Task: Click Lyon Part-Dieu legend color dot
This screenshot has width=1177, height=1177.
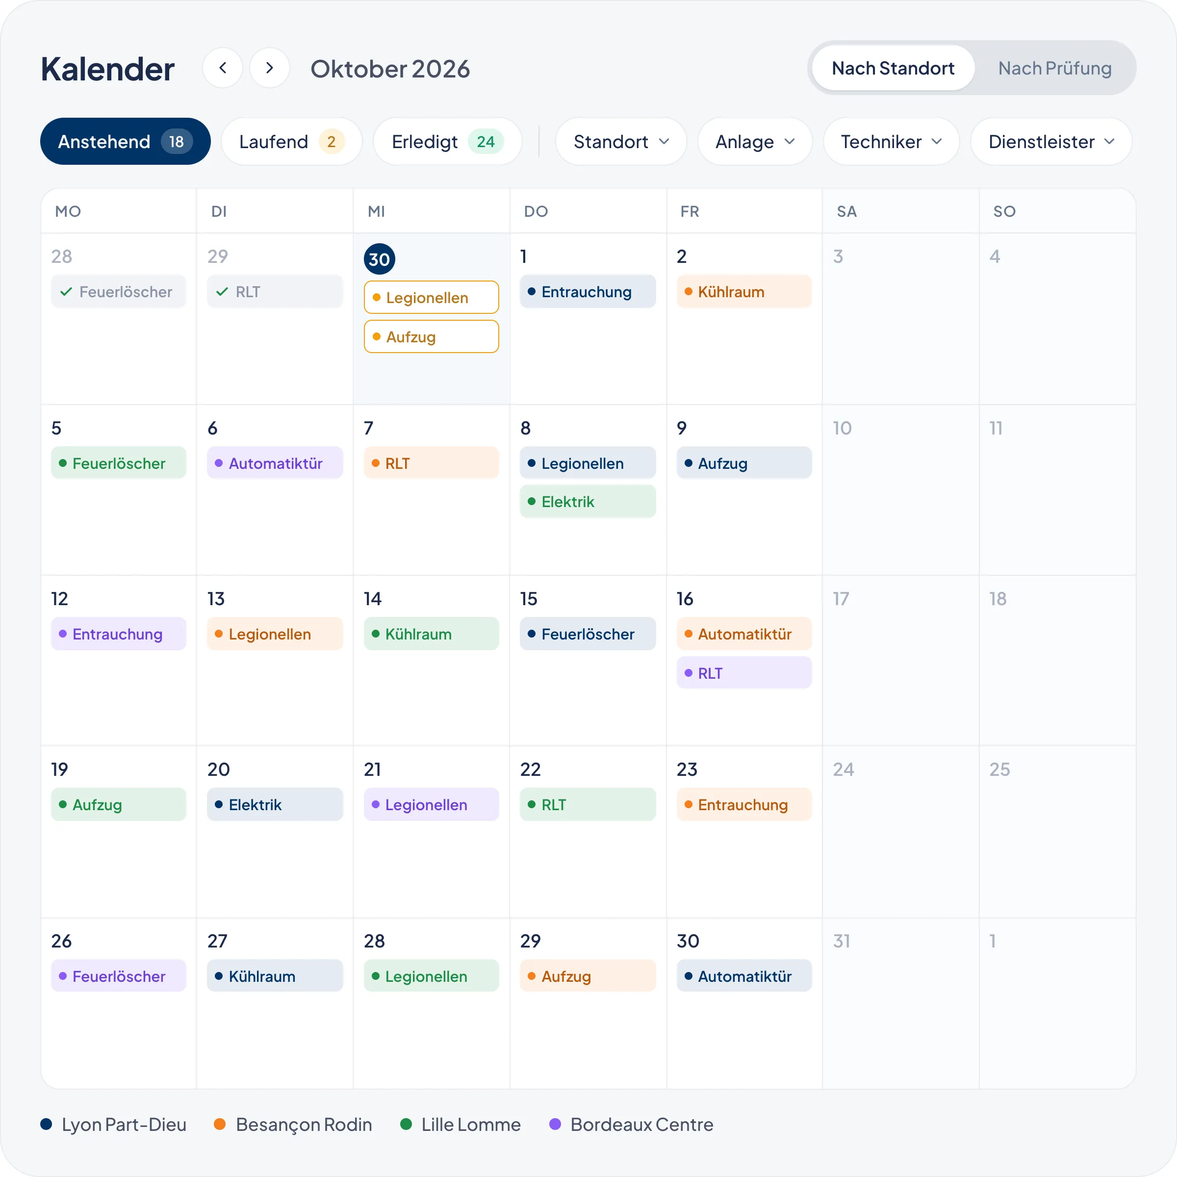Action: [46, 1124]
